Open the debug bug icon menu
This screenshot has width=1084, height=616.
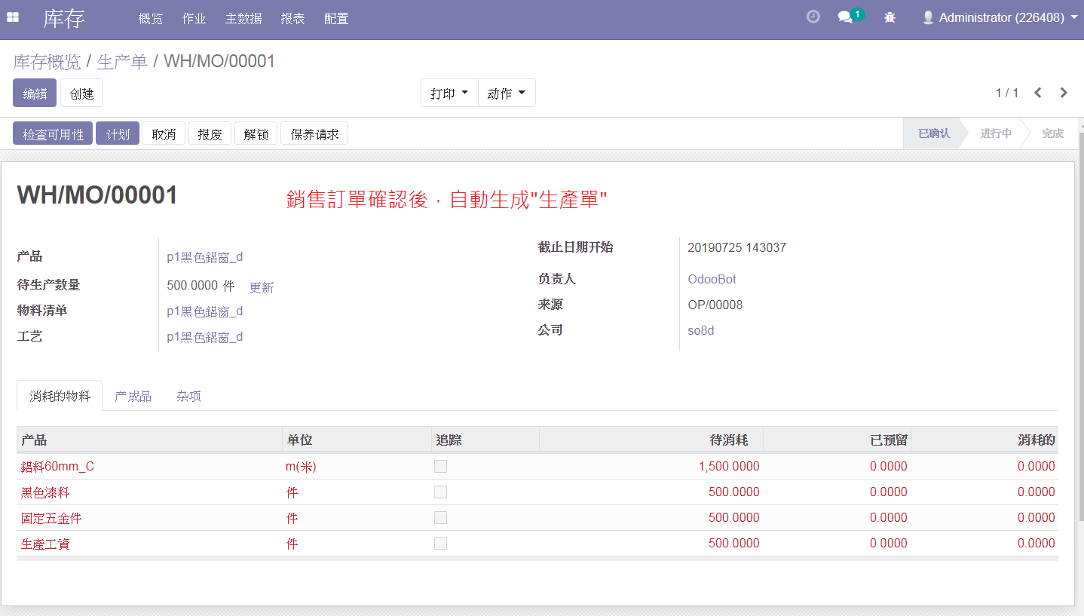click(890, 17)
